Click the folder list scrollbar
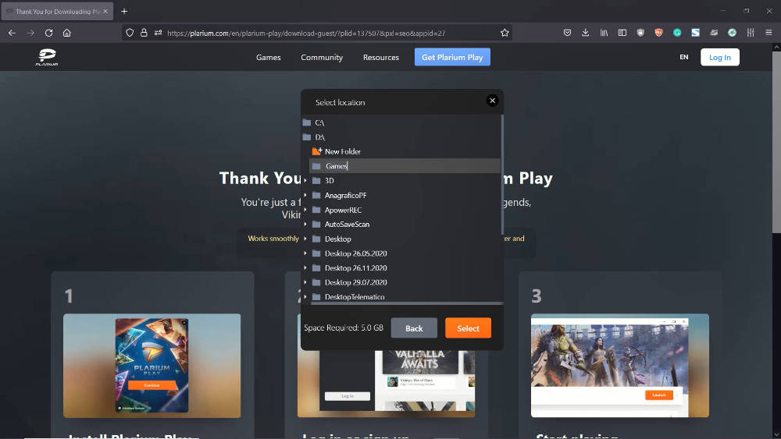781x439 pixels. click(502, 174)
